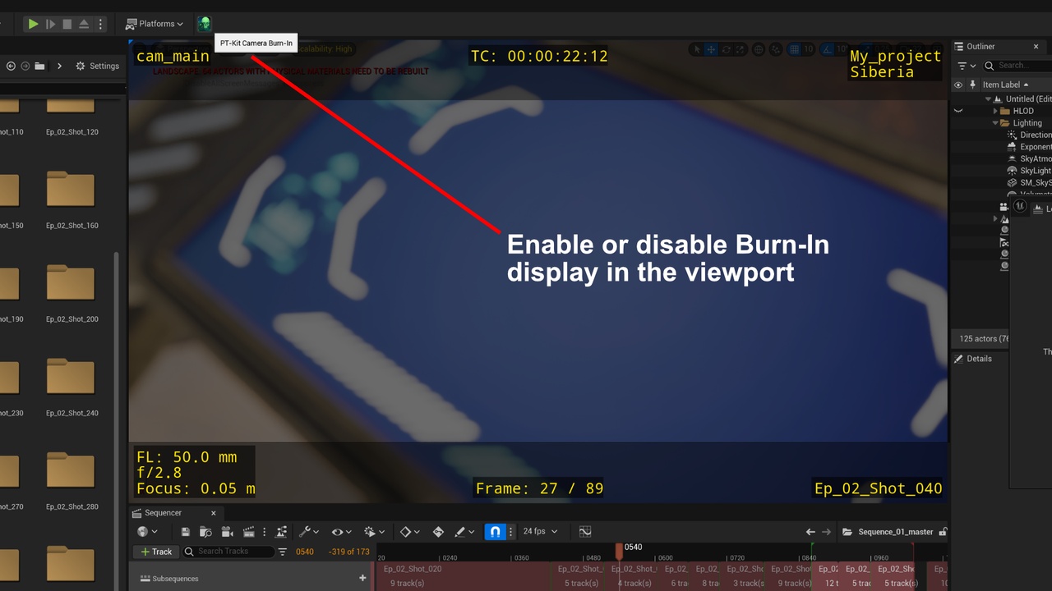Toggle the Outliner visibility column eye header
The image size is (1052, 591).
[958, 85]
